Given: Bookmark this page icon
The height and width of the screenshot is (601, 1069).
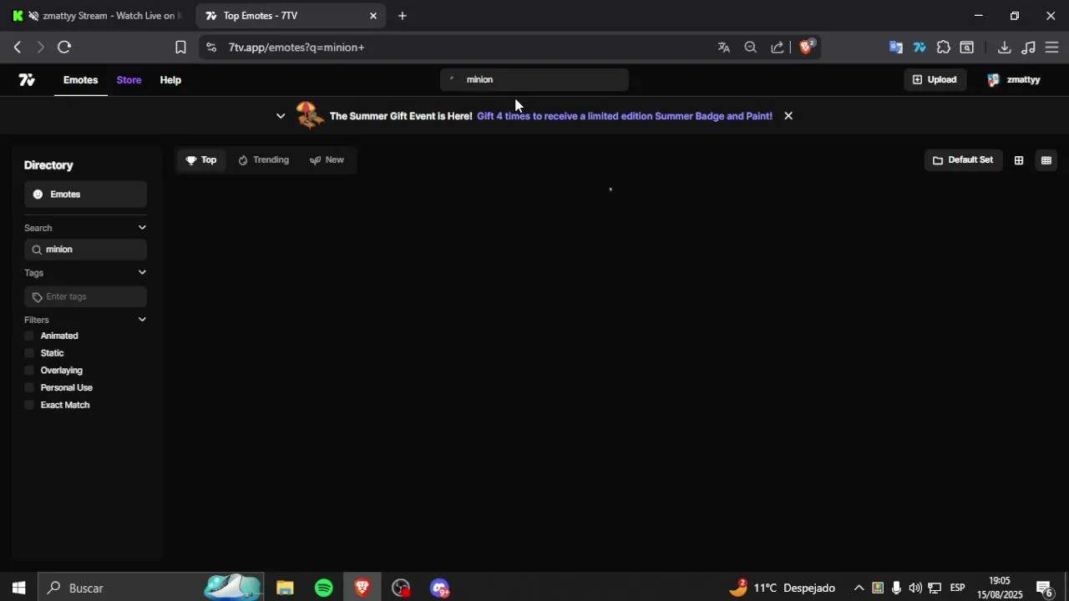Looking at the screenshot, I should pos(180,48).
